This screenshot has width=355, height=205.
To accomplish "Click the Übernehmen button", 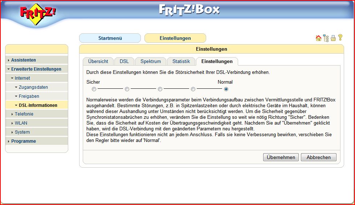I will [x=281, y=157].
